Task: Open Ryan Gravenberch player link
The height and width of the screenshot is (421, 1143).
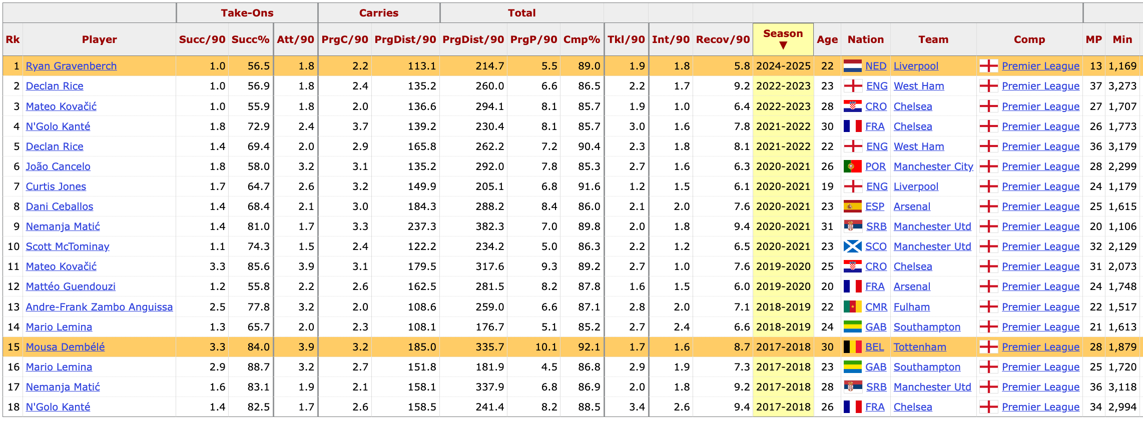Action: click(x=71, y=66)
